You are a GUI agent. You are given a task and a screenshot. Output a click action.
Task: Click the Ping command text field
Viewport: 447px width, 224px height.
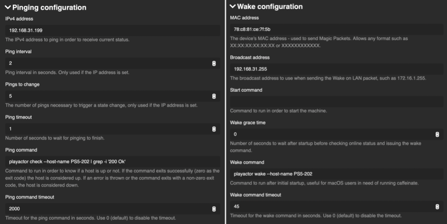pyautogui.click(x=112, y=161)
